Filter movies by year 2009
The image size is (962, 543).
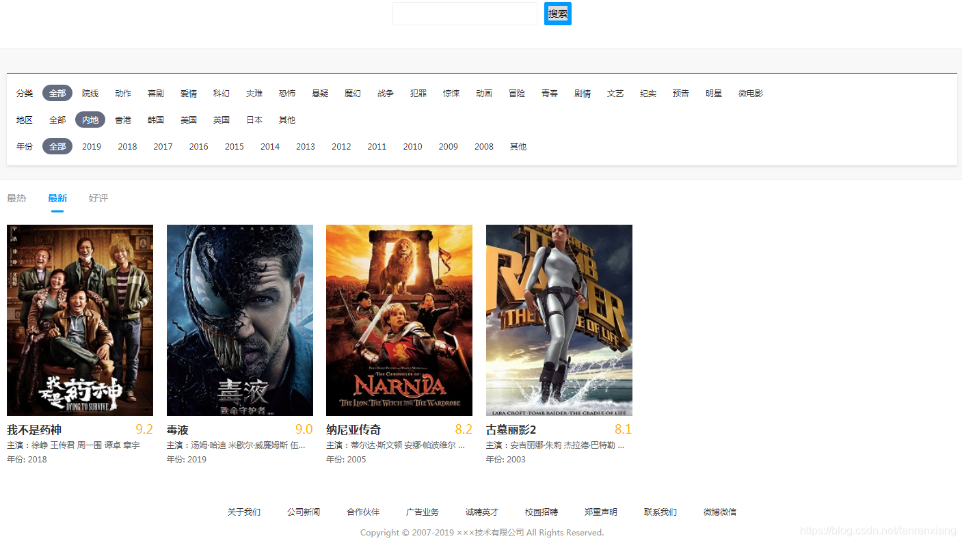[x=449, y=146]
